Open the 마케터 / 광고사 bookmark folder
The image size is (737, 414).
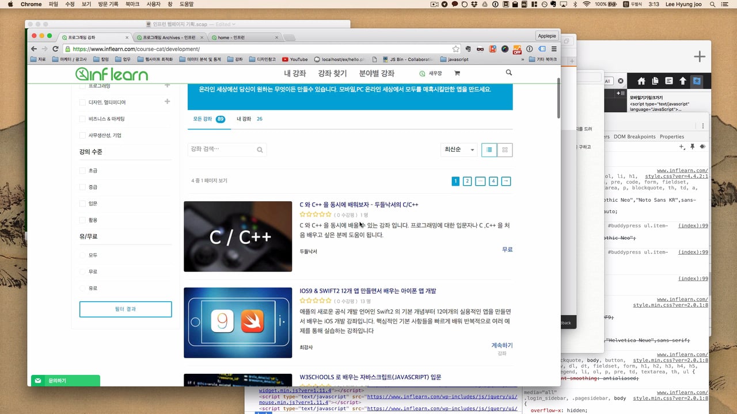(69, 59)
